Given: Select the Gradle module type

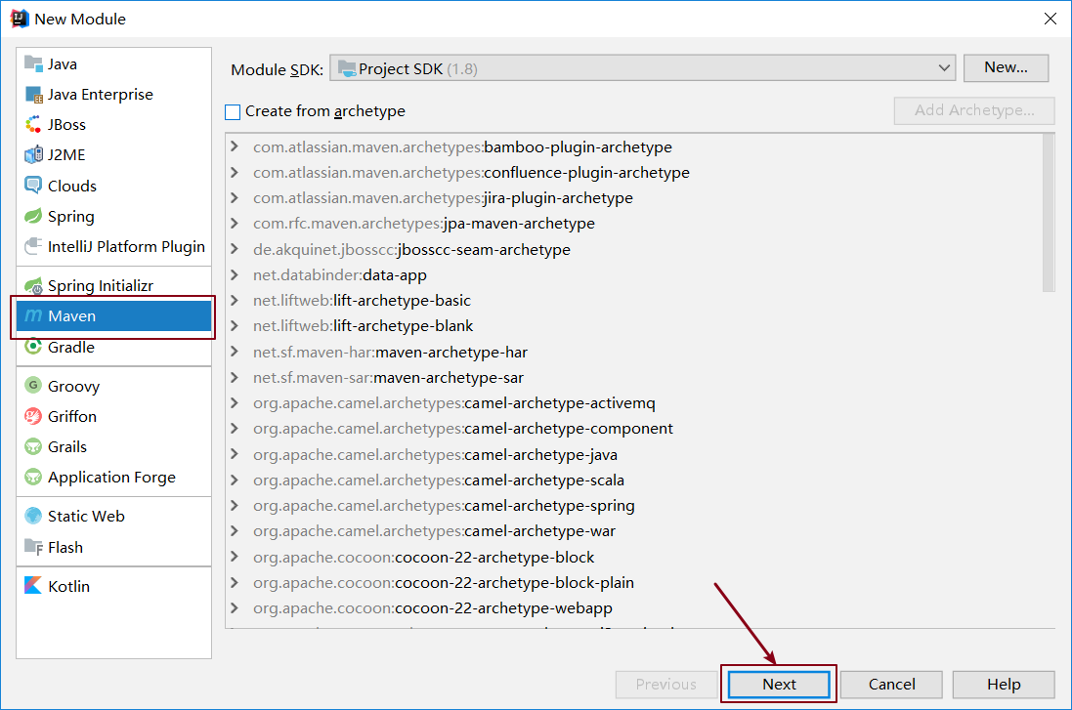Looking at the screenshot, I should point(71,347).
